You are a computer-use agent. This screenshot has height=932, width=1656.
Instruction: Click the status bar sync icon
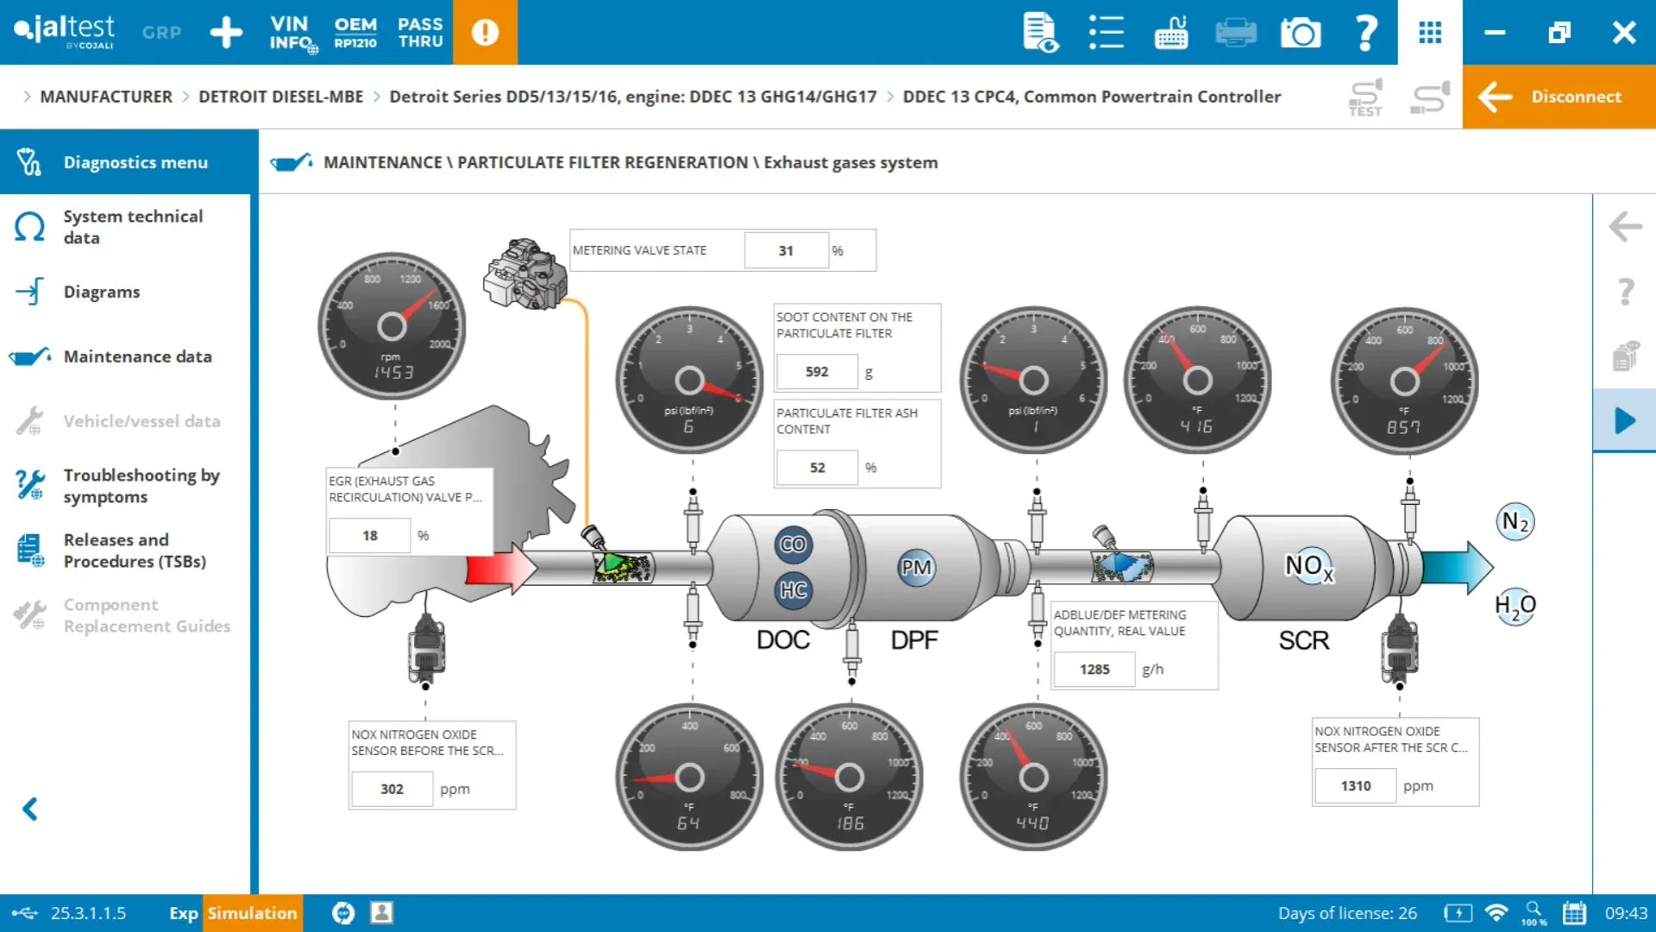pyautogui.click(x=343, y=913)
